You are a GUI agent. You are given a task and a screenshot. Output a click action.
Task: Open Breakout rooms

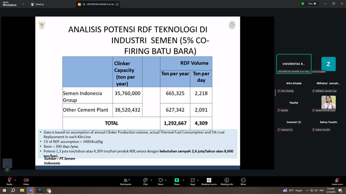(209, 182)
